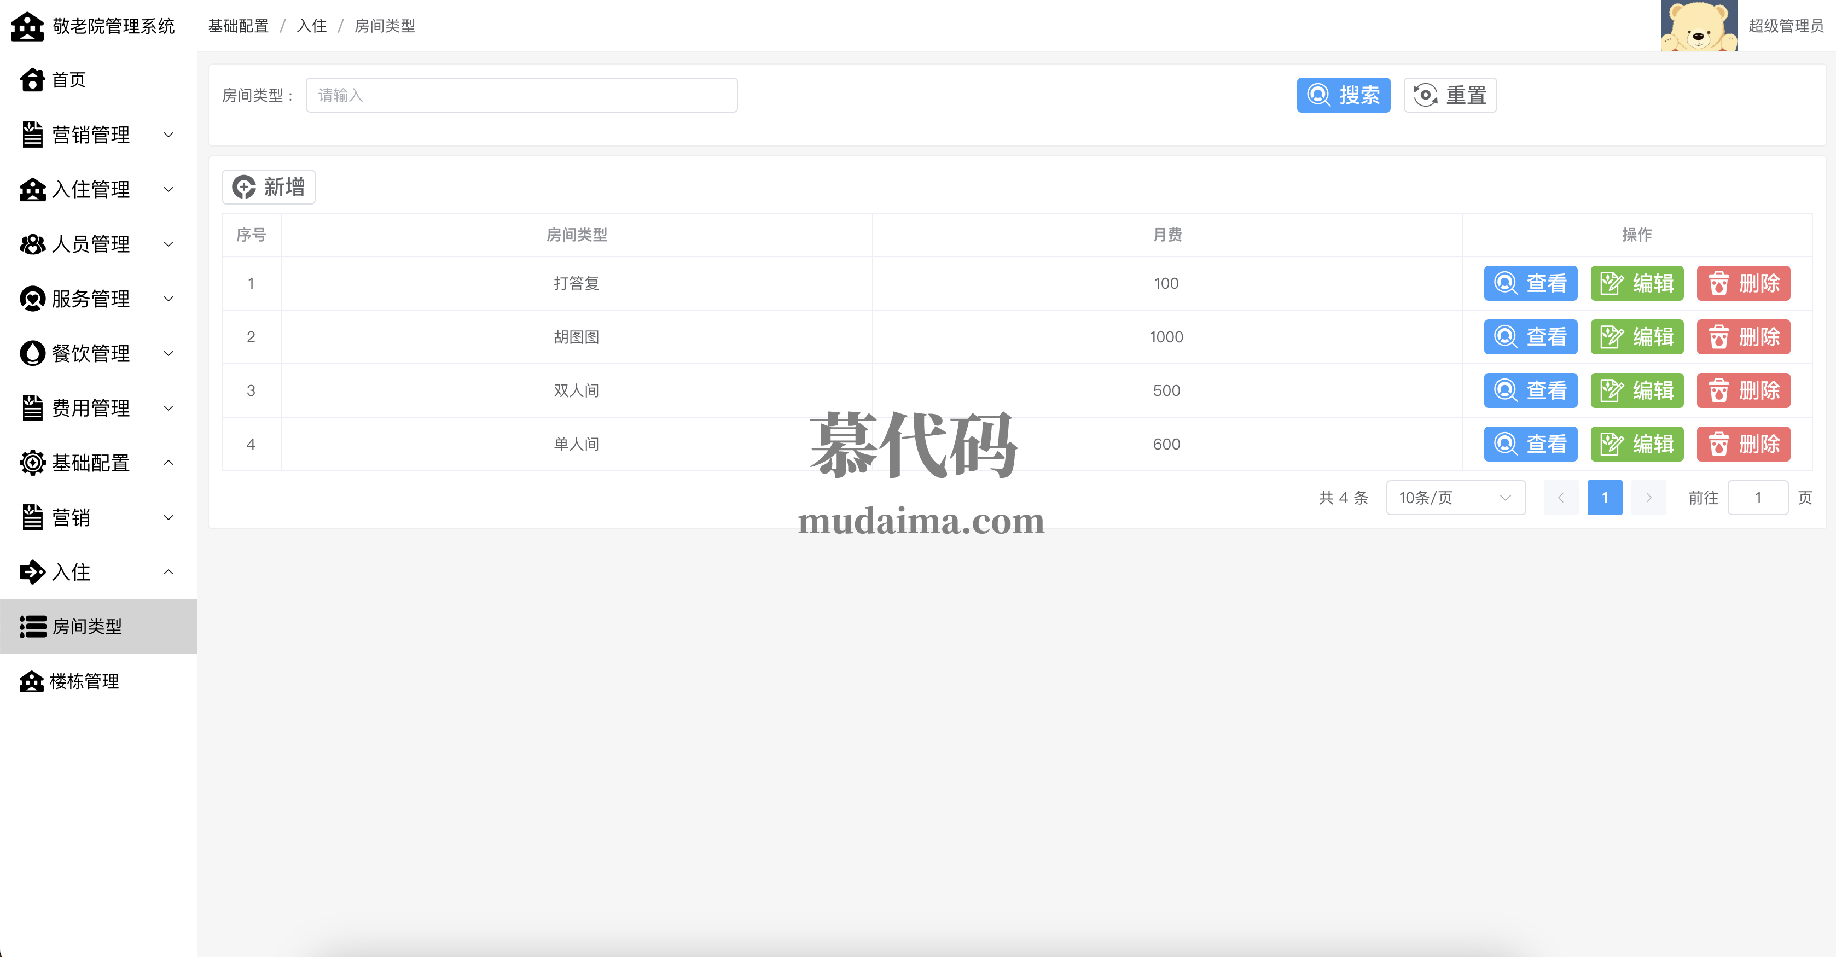Image resolution: width=1836 pixels, height=957 pixels.
Task: Expand the 营销管理 sidebar menu
Action: [91, 135]
